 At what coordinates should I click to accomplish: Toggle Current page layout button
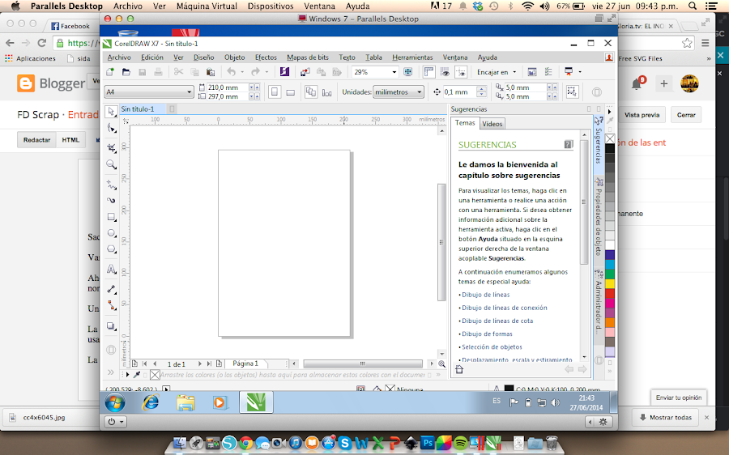click(327, 92)
